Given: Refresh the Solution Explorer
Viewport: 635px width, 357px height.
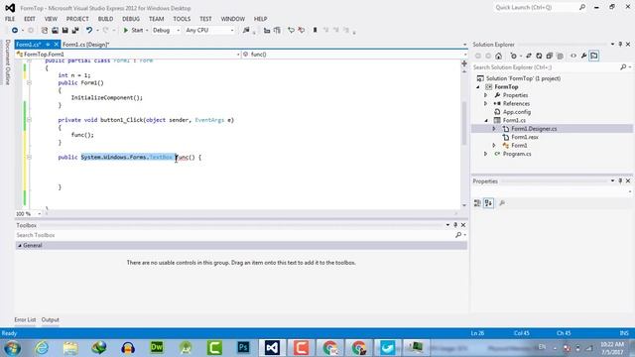Looking at the screenshot, I should coord(539,56).
